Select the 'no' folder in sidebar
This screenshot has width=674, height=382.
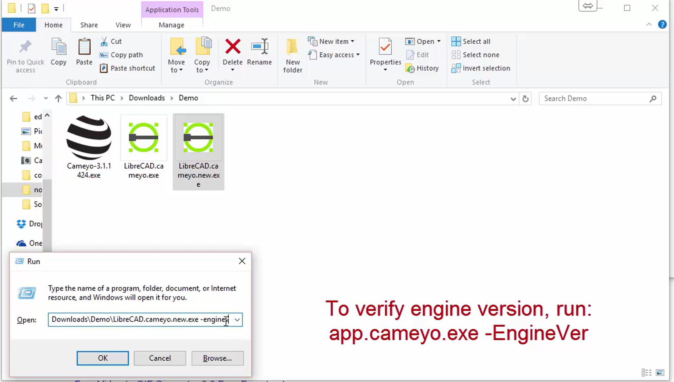coord(31,190)
